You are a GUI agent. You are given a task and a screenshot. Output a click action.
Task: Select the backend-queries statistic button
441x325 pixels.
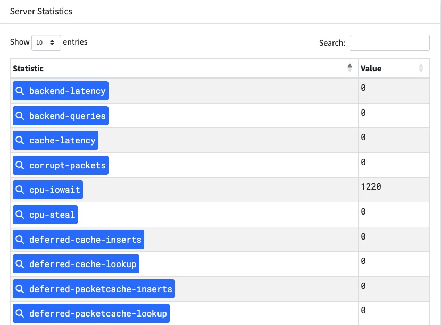click(x=60, y=115)
